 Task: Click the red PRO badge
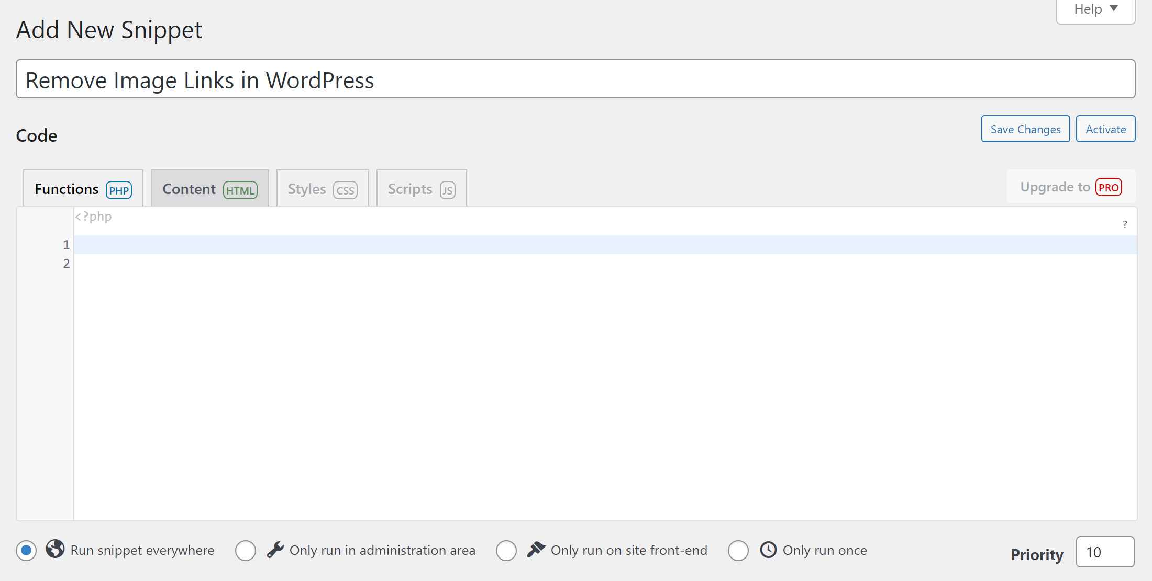1110,187
